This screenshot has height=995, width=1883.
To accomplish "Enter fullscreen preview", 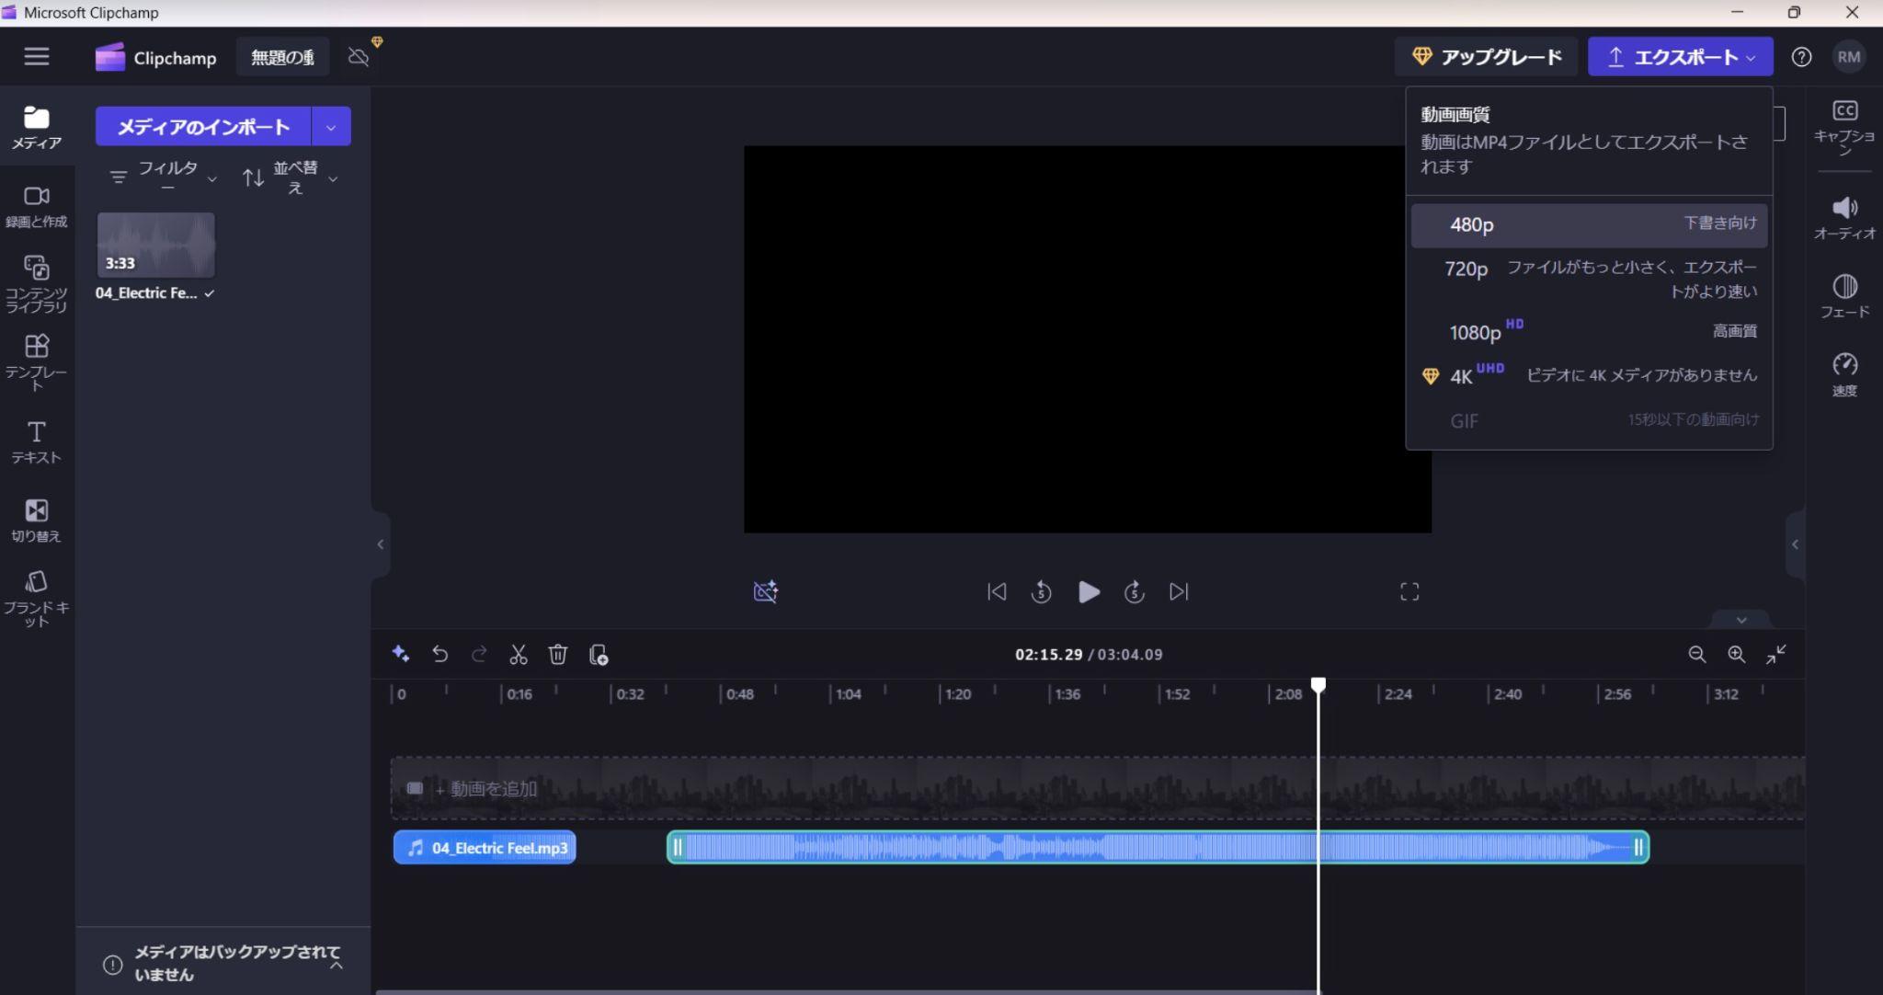I will tap(1409, 591).
